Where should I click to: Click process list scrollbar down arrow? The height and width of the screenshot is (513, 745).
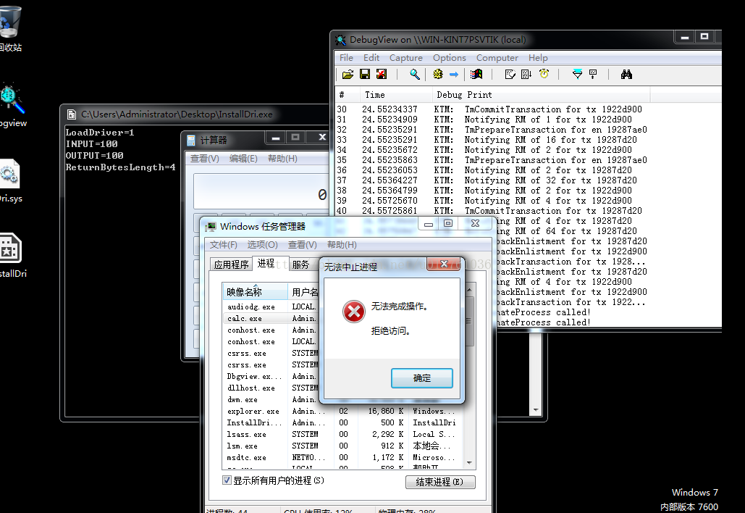[469, 462]
